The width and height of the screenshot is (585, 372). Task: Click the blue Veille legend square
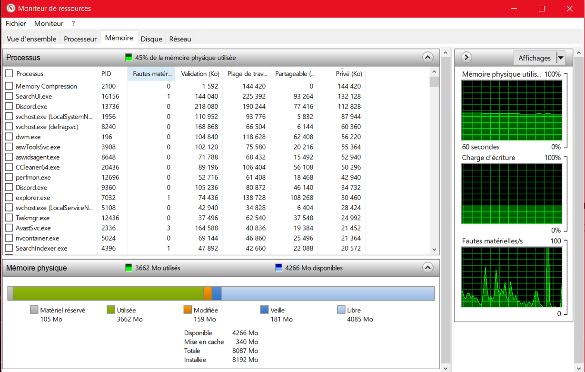[x=264, y=310]
